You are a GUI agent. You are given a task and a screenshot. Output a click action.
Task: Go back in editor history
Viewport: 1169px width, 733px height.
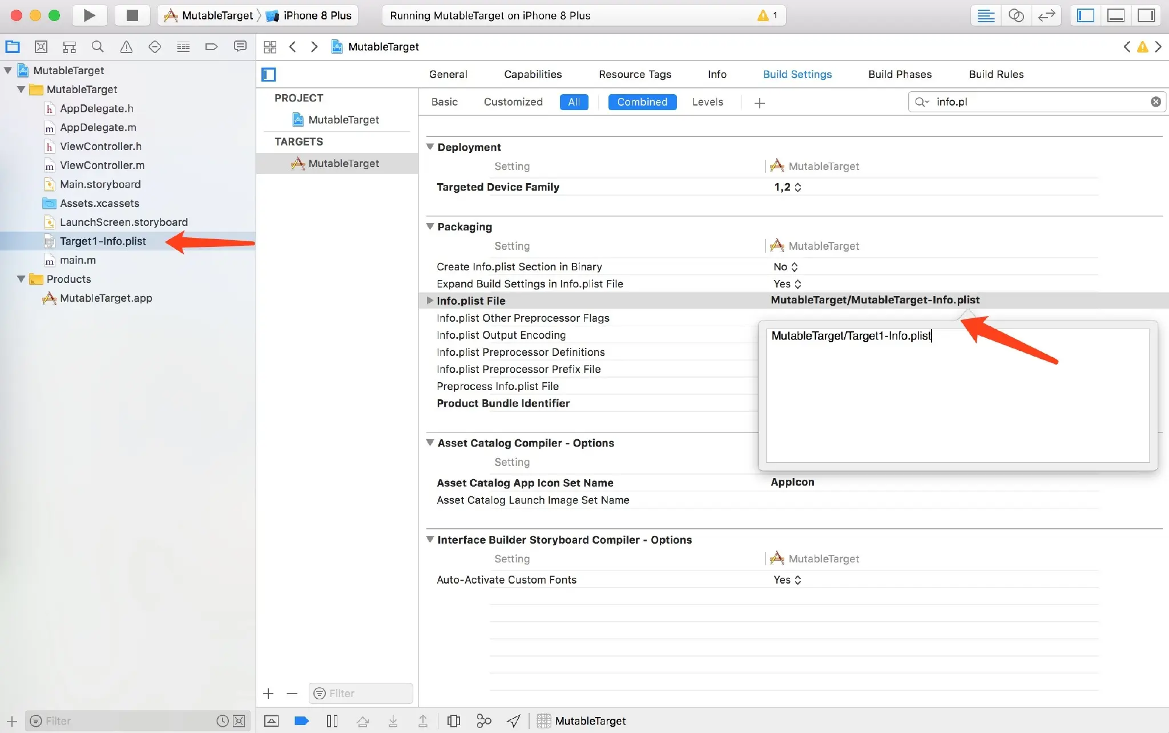[293, 47]
